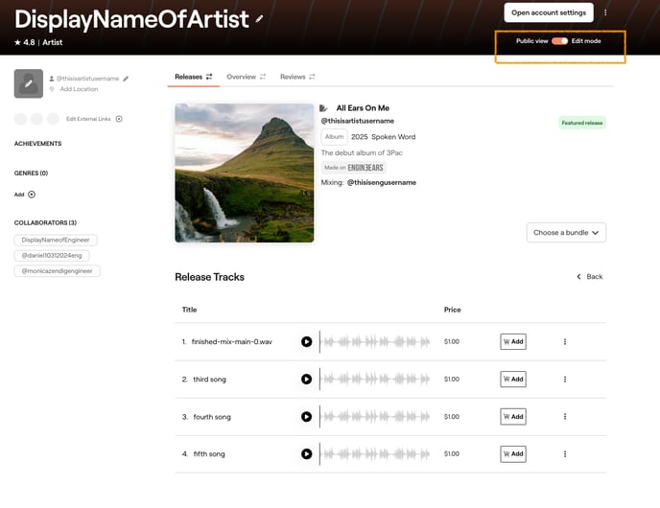
Task: Open the All Ears On Me album cover
Action: 244,173
